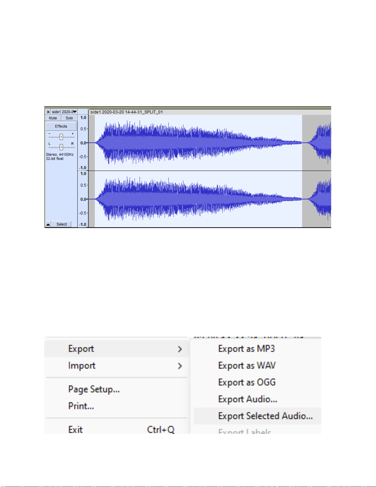Open the track Effects panel

[61, 126]
